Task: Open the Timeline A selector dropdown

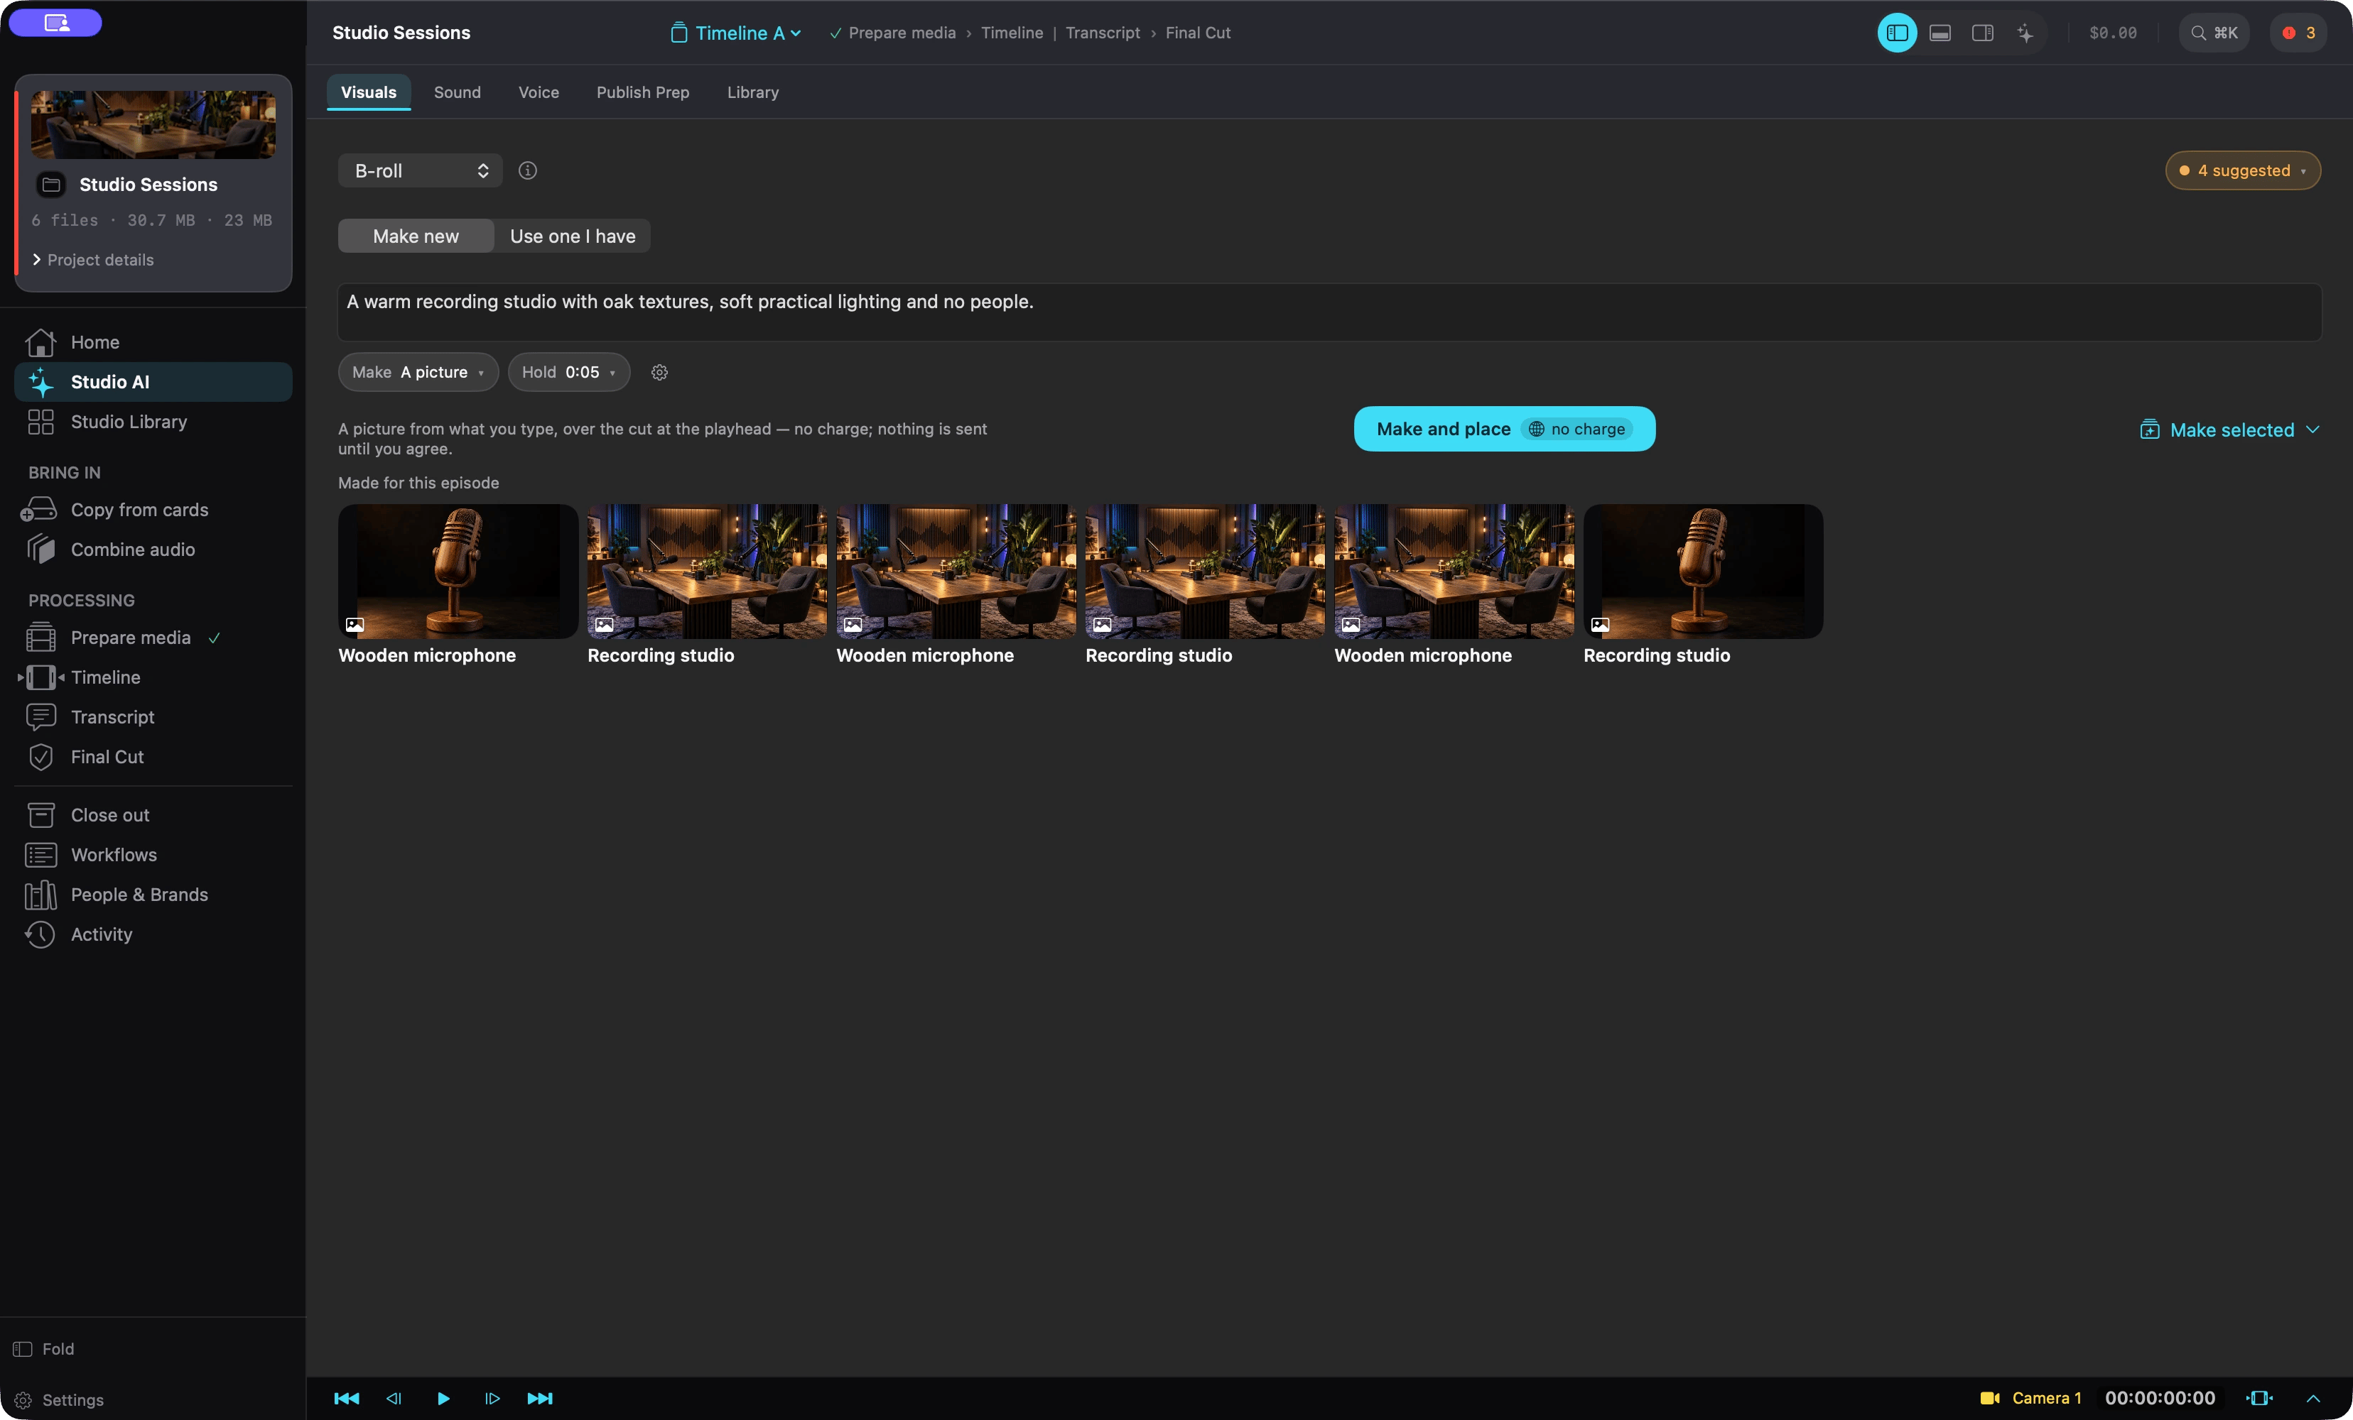Action: [736, 33]
